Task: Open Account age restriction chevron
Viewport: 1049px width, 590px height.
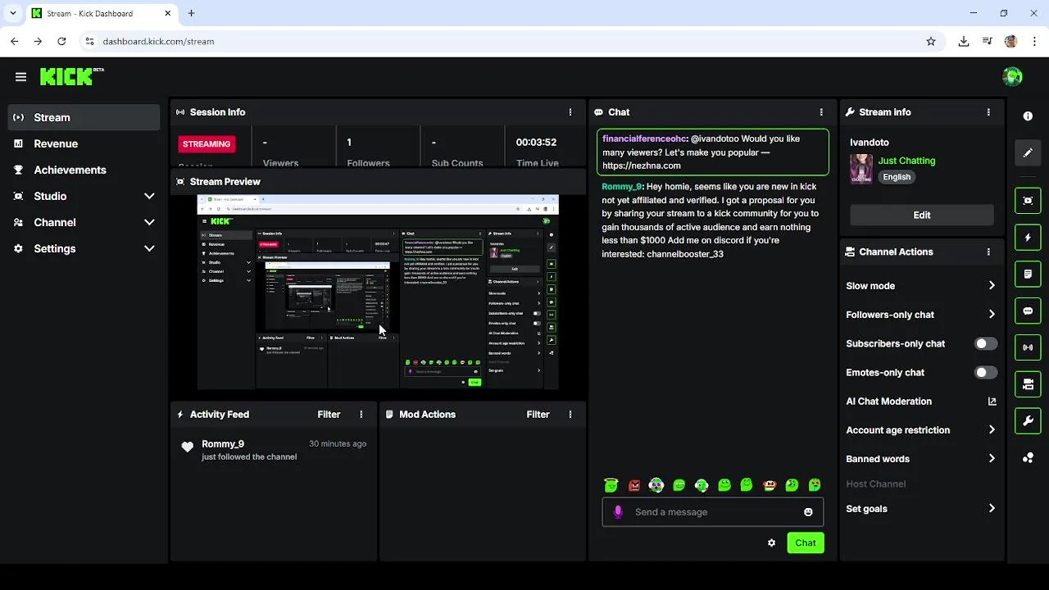Action: tap(992, 430)
